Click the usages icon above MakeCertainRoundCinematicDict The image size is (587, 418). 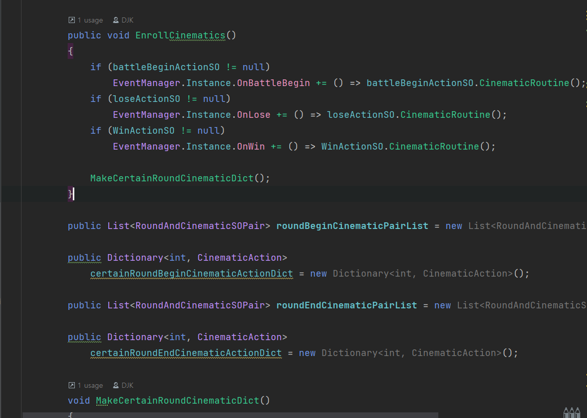pos(71,385)
